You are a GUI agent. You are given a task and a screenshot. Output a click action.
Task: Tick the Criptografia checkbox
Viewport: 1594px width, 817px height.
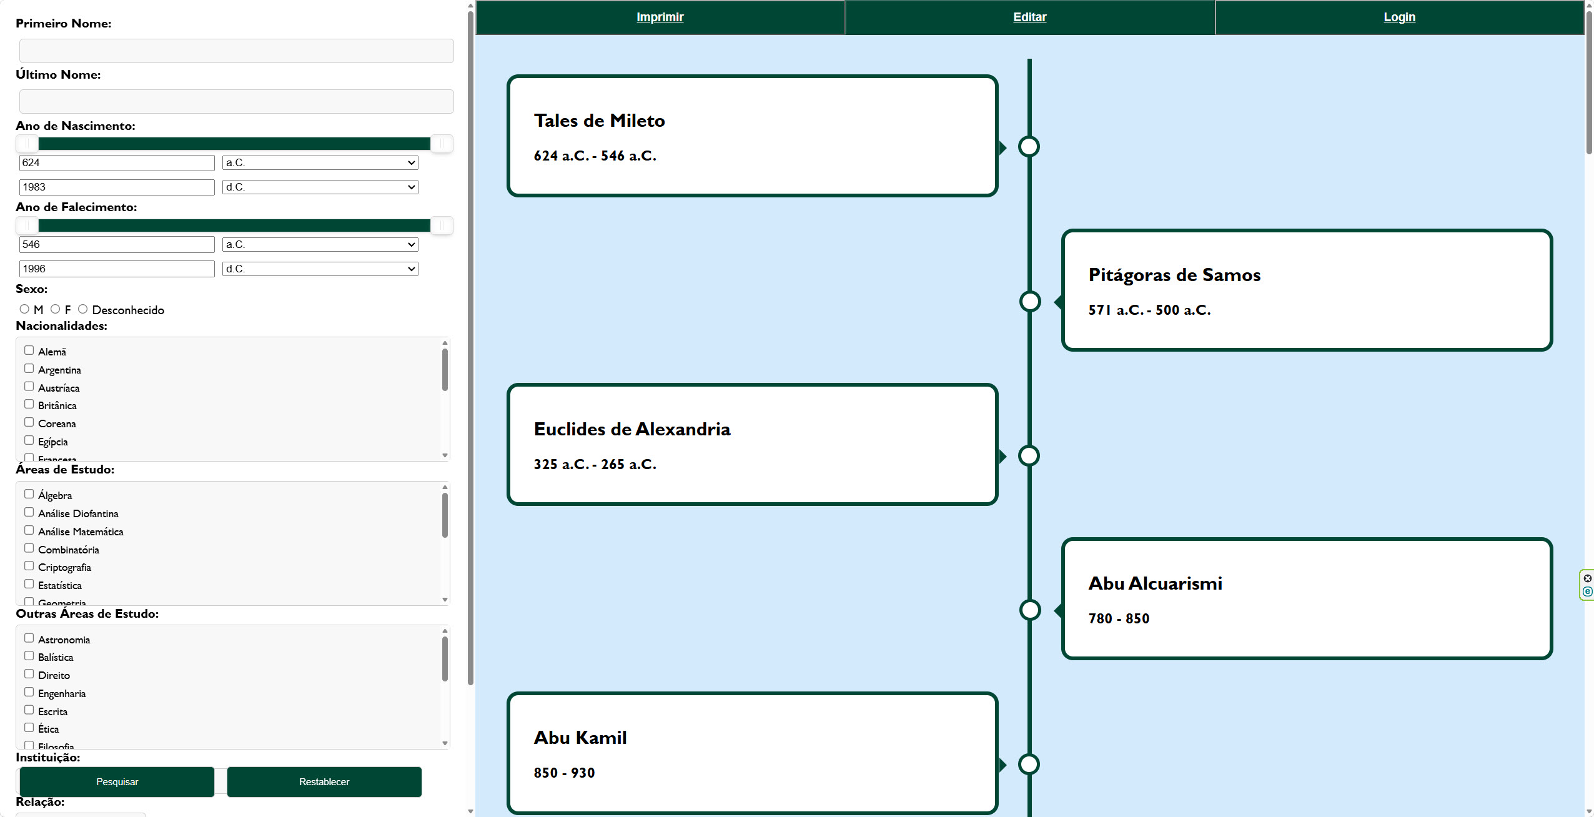29,566
